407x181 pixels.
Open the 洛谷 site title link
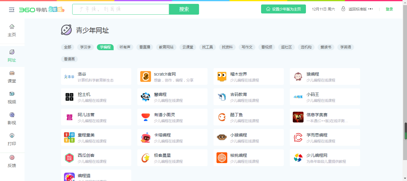point(82,74)
